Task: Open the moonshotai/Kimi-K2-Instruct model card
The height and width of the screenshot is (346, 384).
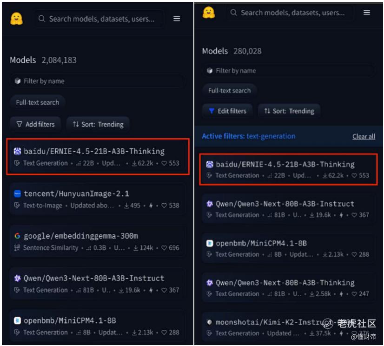Action: [x=288, y=327]
